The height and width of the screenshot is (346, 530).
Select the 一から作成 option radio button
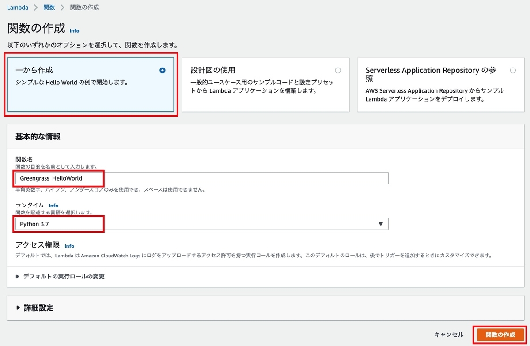tap(162, 70)
